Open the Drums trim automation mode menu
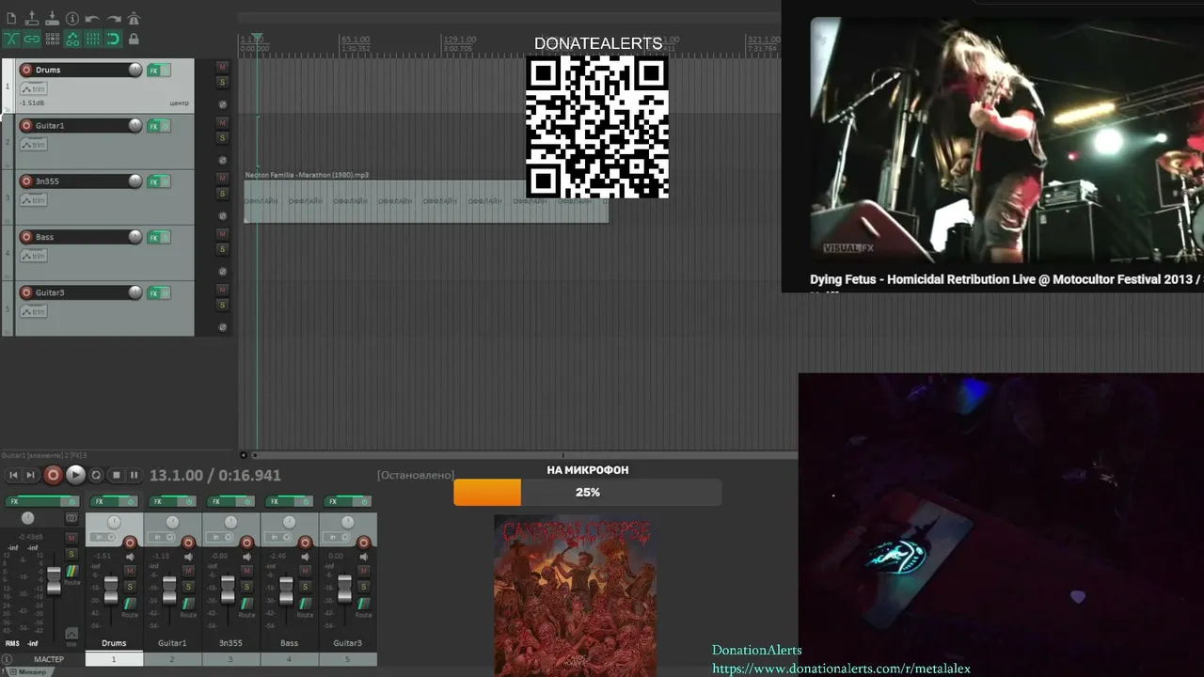This screenshot has height=677, width=1204. pyautogui.click(x=33, y=89)
